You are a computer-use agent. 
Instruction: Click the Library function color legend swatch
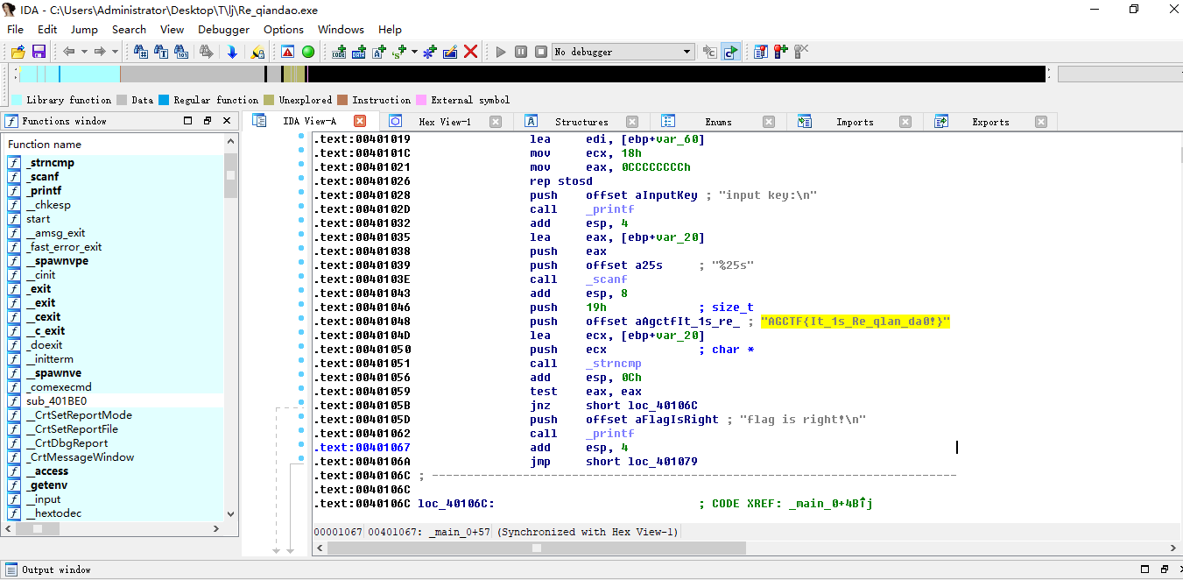17,100
